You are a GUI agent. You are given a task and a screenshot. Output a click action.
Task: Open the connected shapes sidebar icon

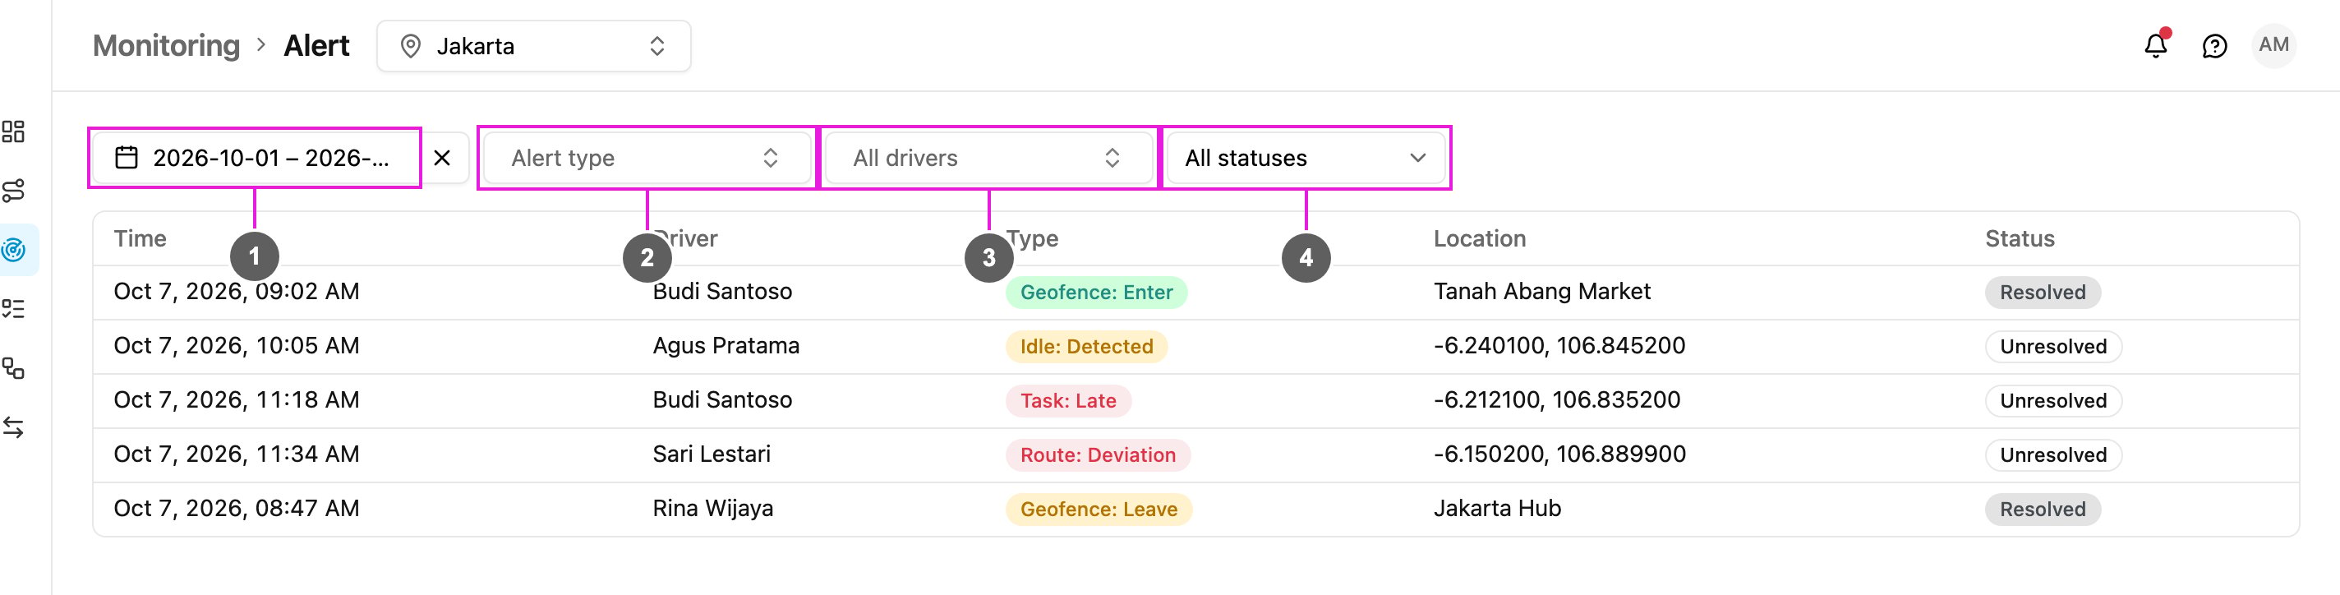pos(14,368)
